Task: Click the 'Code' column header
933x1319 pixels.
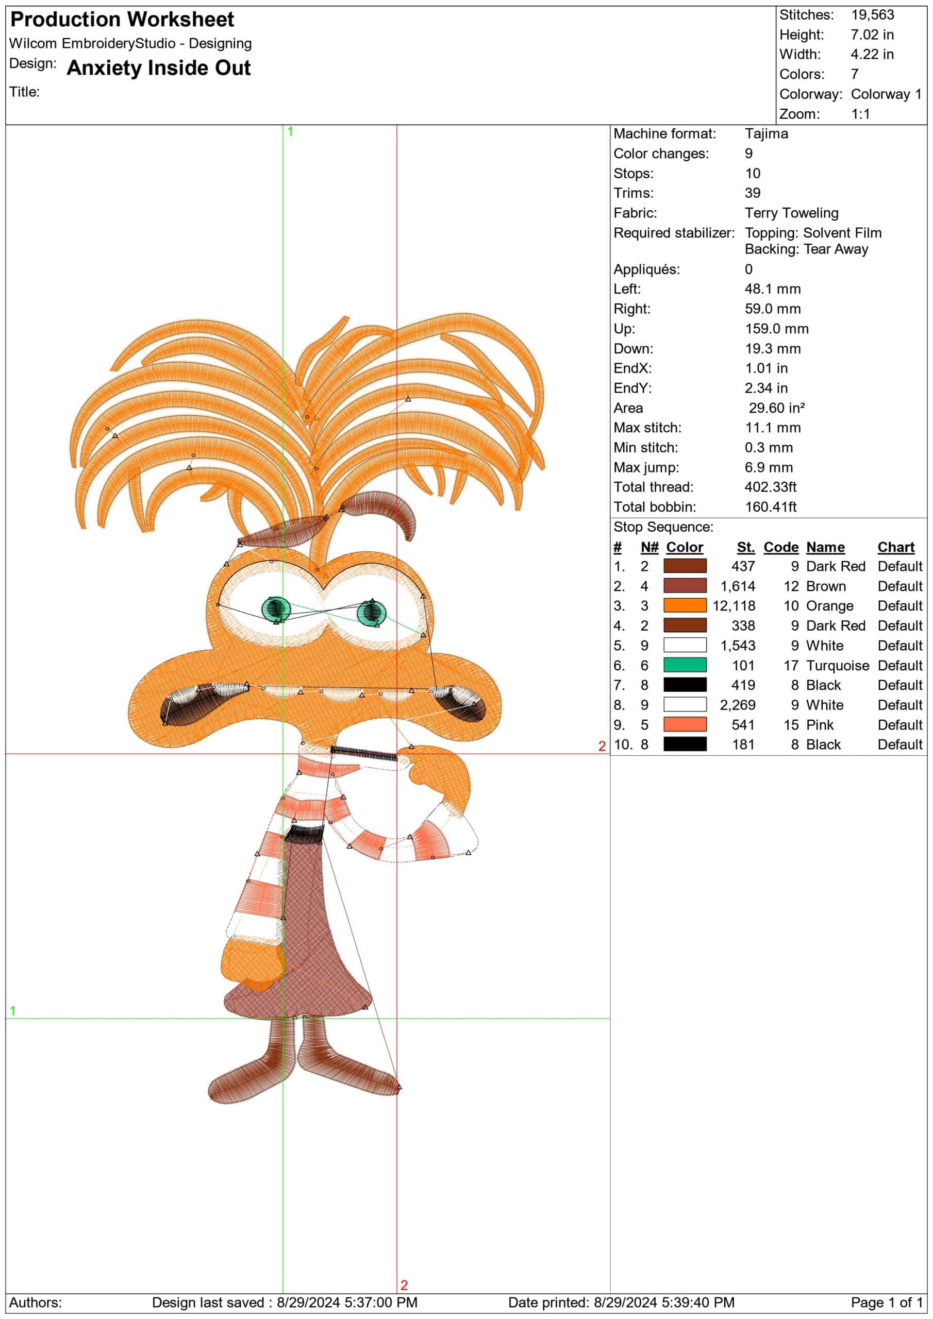Action: pyautogui.click(x=780, y=547)
